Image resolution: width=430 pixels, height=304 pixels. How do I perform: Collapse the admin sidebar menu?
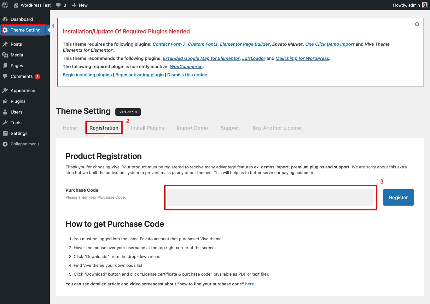[x=24, y=144]
